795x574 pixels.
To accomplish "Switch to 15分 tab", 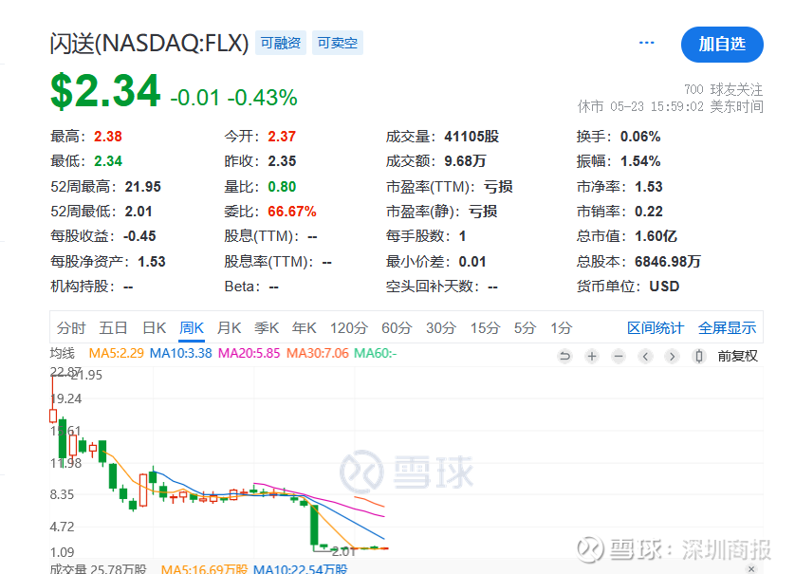I will point(485,328).
